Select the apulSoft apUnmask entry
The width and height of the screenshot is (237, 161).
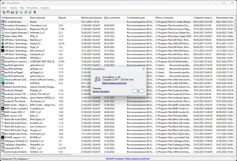tap(14, 76)
